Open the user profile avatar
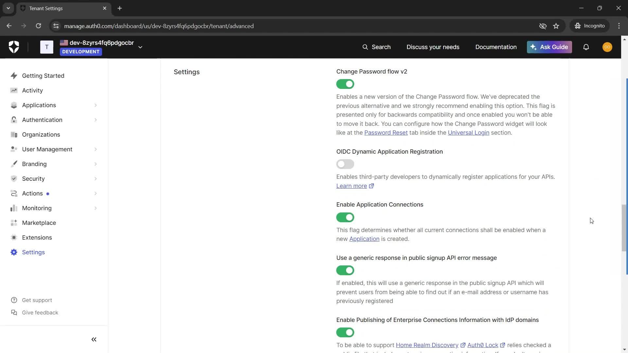Image resolution: width=628 pixels, height=353 pixels. (x=607, y=47)
